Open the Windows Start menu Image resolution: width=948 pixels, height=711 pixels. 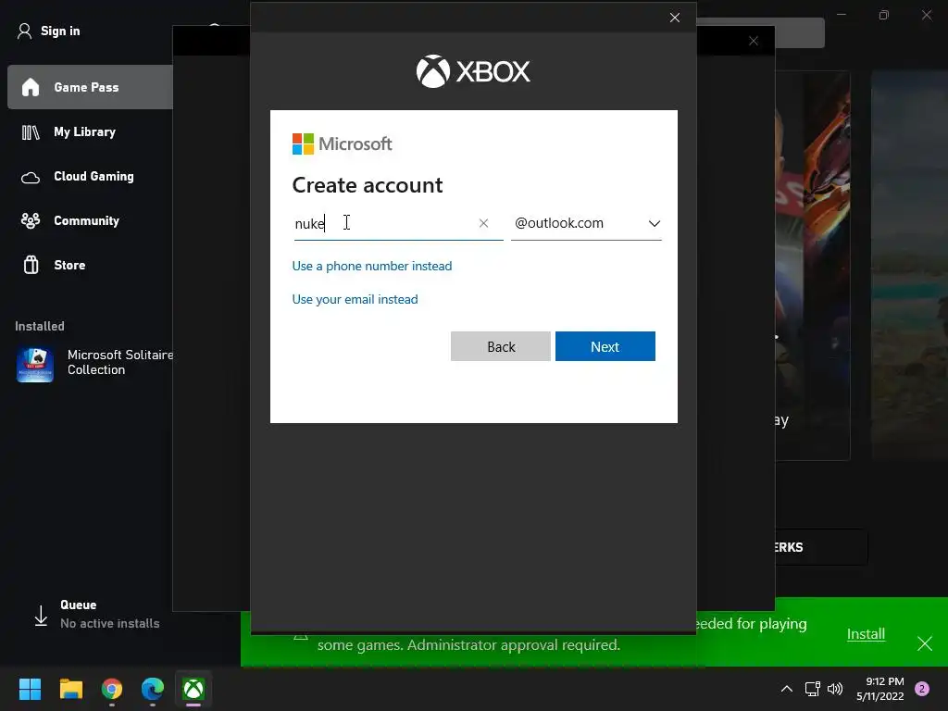pos(30,689)
